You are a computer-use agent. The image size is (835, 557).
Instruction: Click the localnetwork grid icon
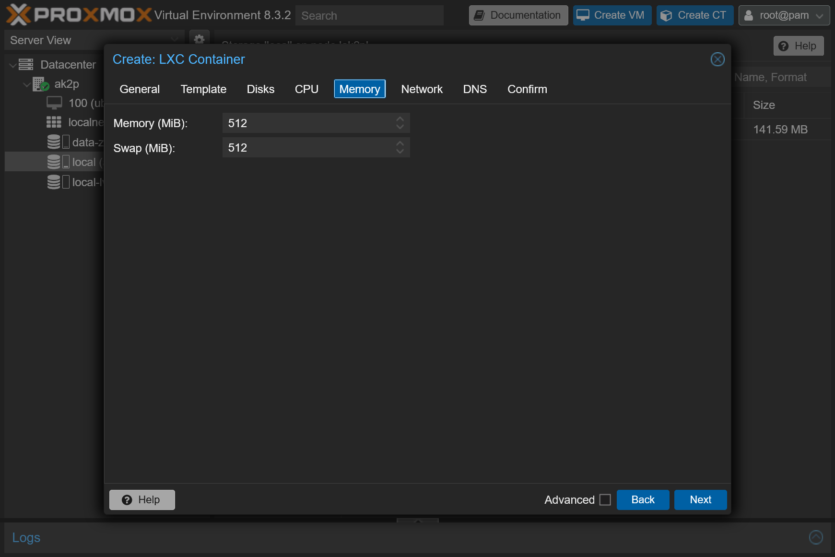(54, 122)
